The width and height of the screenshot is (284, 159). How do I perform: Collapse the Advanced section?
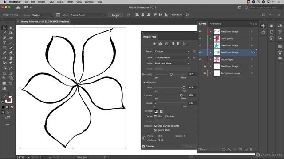click(x=144, y=82)
